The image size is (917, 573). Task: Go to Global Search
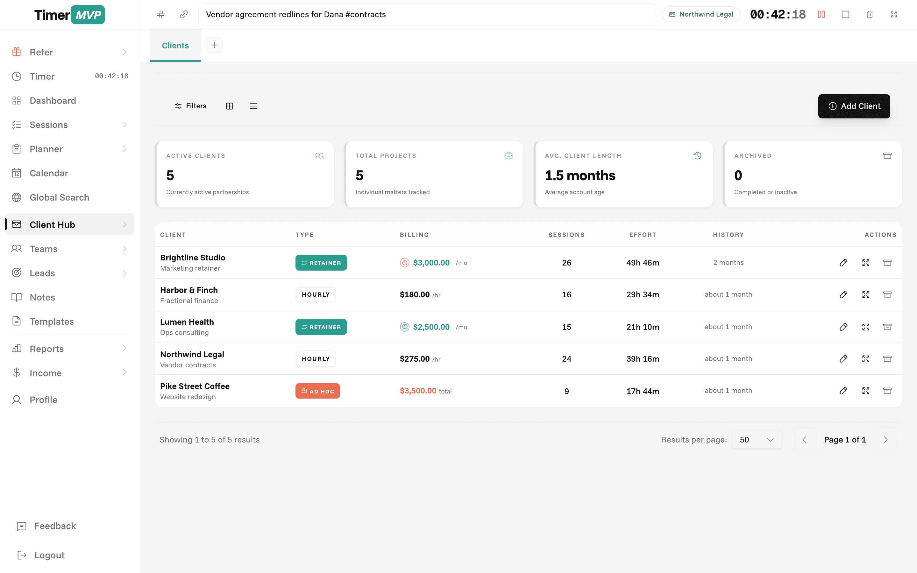pos(70,197)
